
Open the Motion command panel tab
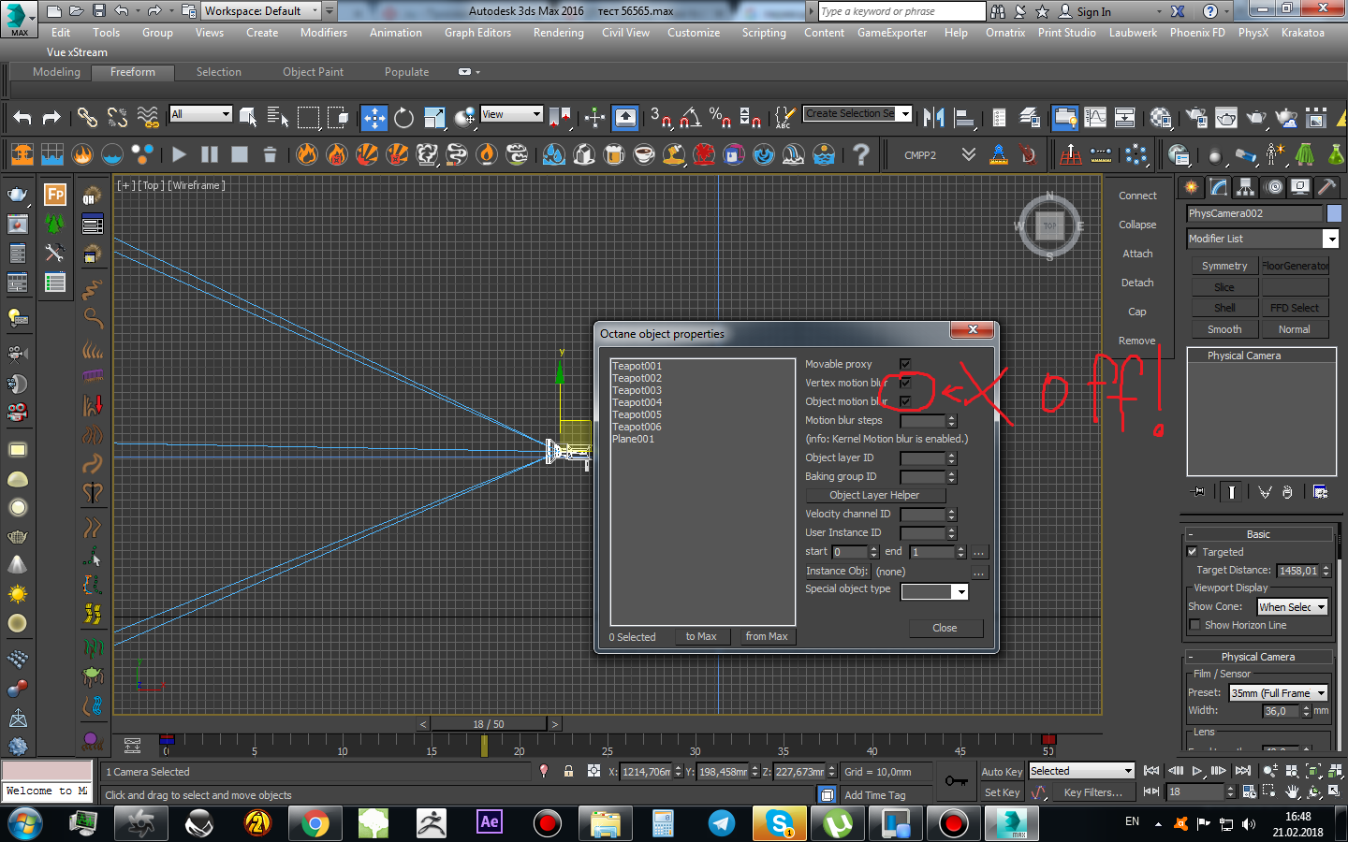pos(1273,187)
